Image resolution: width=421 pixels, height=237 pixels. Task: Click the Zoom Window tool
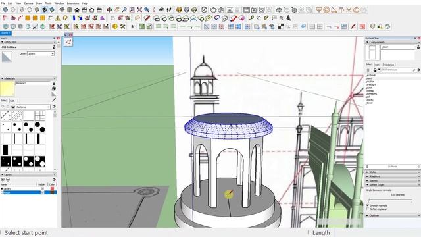[x=132, y=10]
